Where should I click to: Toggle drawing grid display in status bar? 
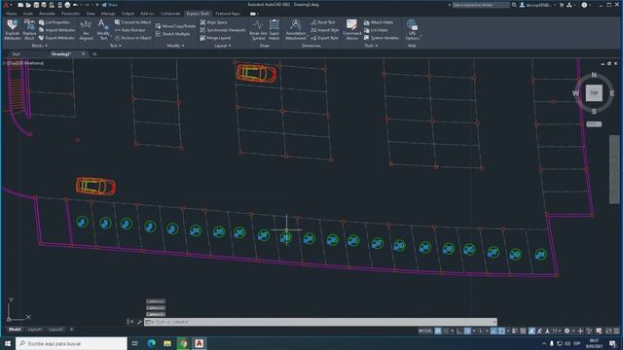(438, 331)
